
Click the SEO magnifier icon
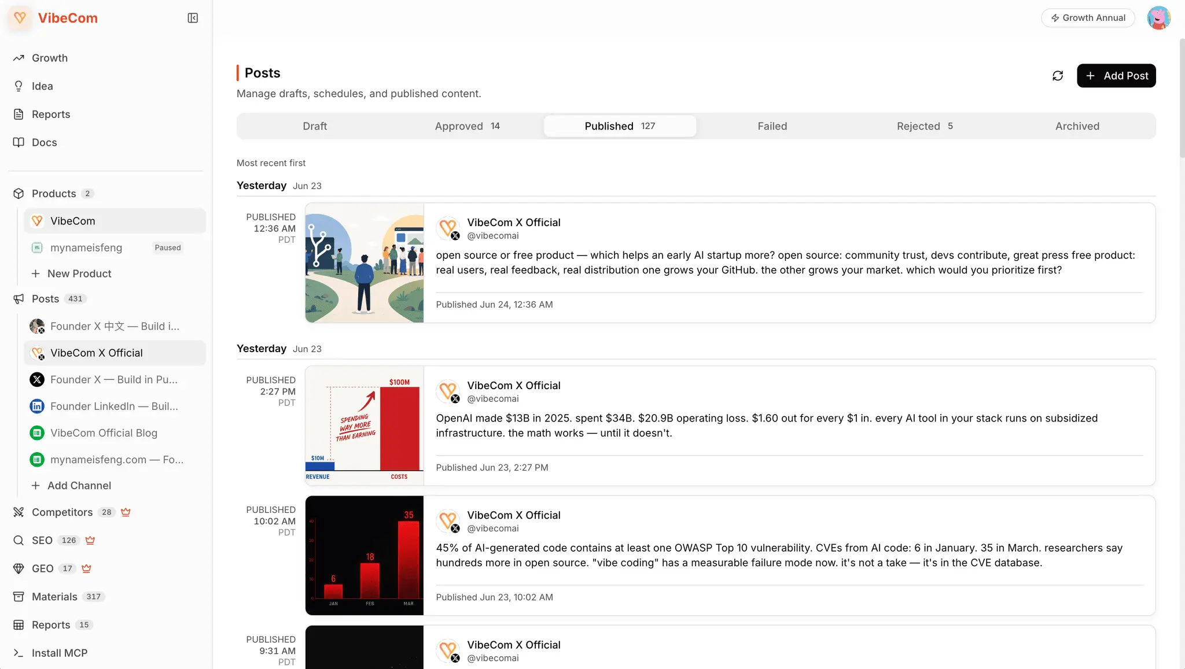click(x=19, y=540)
